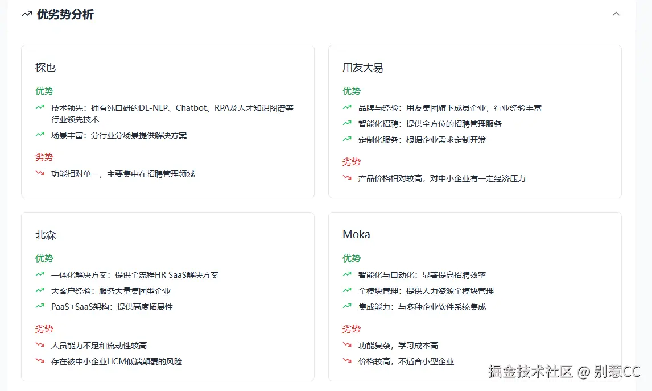The width and height of the screenshot is (652, 391).
Task: Click the 劣势 heading in 探也 card
Action: pos(44,157)
